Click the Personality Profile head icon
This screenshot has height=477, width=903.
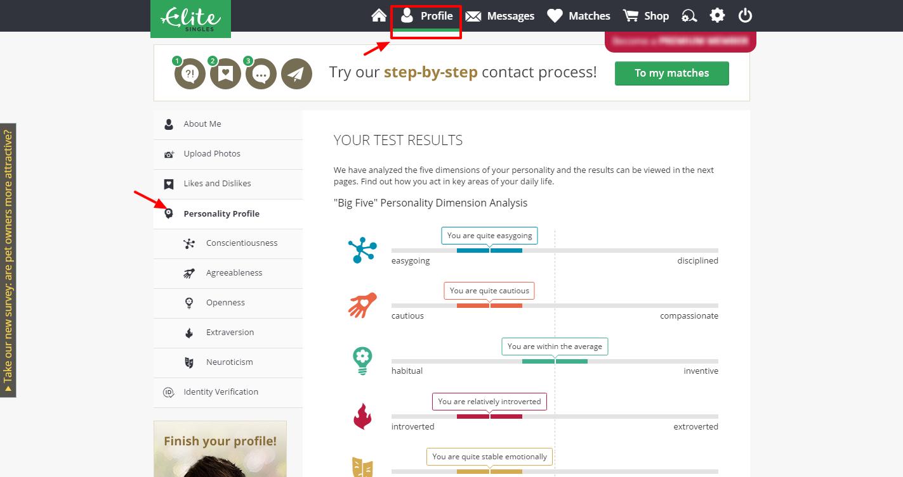point(169,213)
